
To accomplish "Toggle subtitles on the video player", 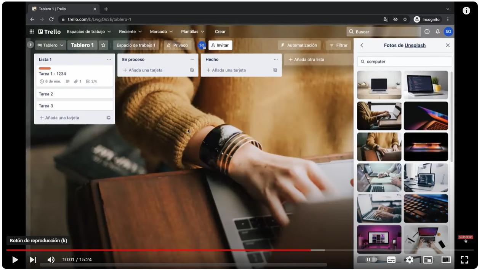I will point(391,260).
